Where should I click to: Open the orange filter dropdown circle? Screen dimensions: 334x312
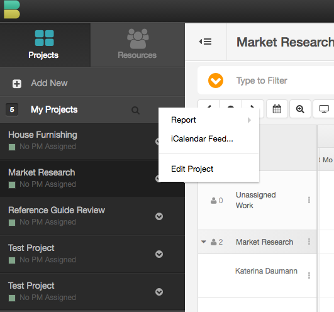click(216, 81)
